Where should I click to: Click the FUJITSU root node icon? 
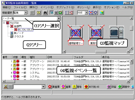(8, 23)
